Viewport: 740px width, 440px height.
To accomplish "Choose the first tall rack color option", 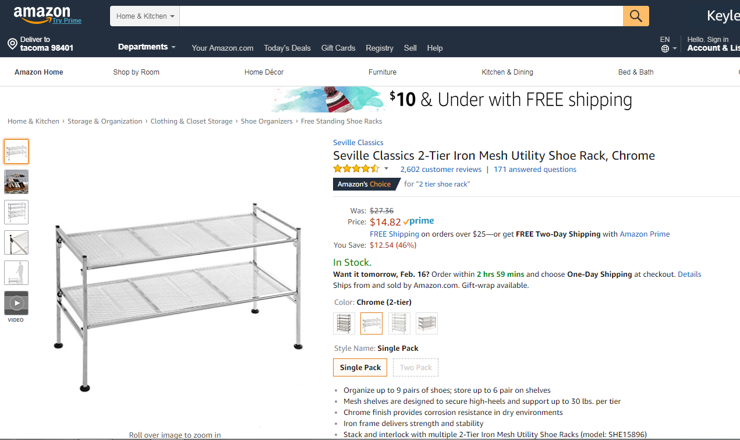I will (344, 323).
